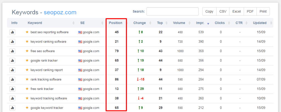Click position value 13
281x112 pixels.
coord(117,89)
